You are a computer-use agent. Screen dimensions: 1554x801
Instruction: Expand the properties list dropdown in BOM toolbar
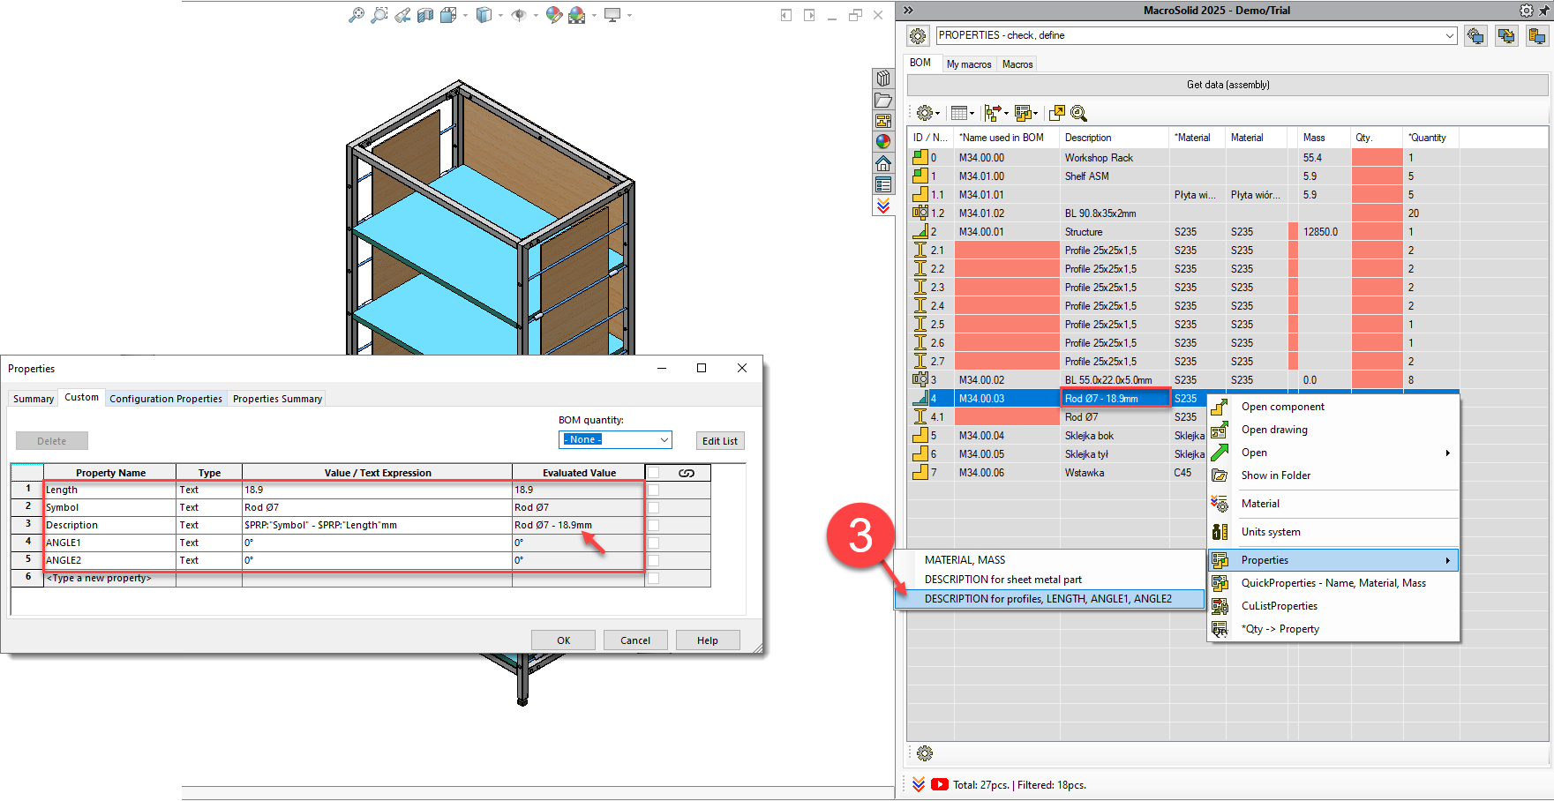pyautogui.click(x=1036, y=113)
